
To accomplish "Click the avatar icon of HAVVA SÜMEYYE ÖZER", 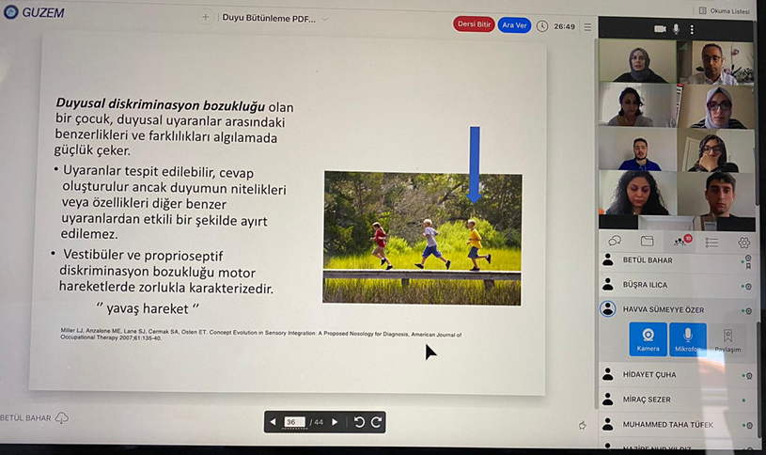I will coord(608,309).
